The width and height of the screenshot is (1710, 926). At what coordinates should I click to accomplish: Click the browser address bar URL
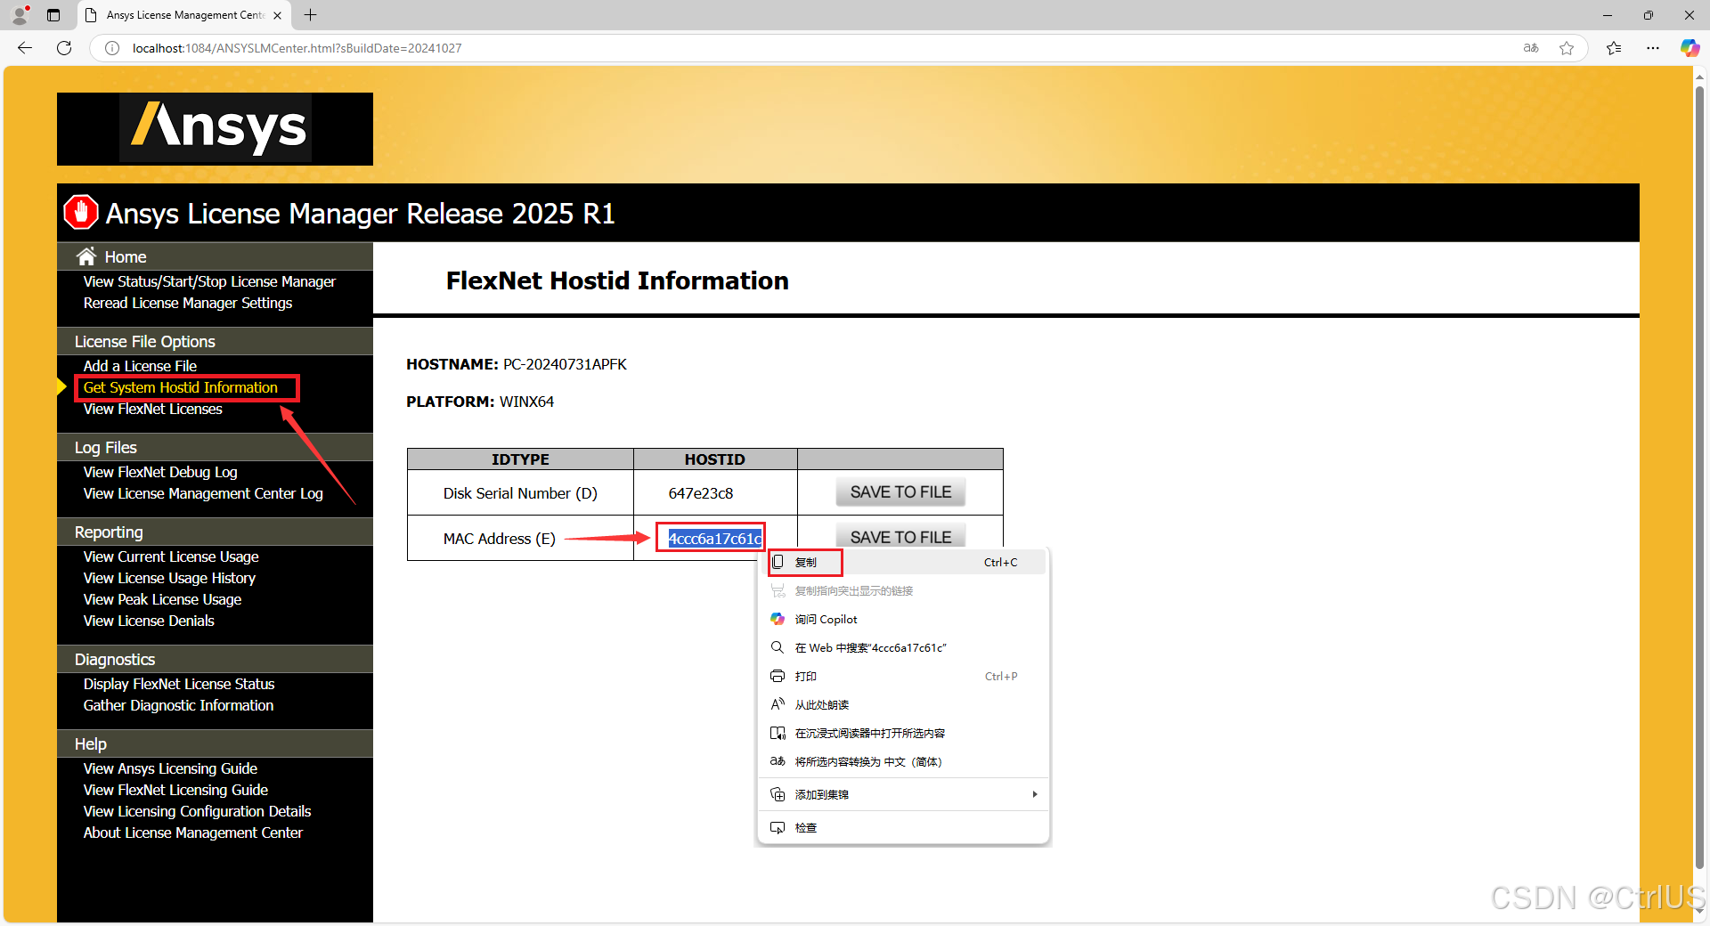pos(297,48)
